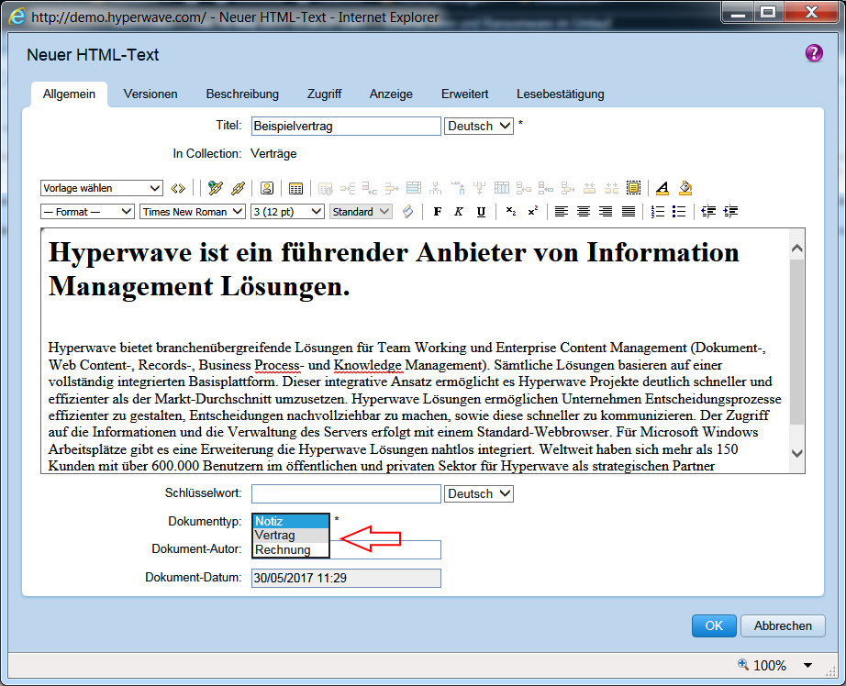846x686 pixels.
Task: Apply subscript formatting
Action: pos(511,212)
